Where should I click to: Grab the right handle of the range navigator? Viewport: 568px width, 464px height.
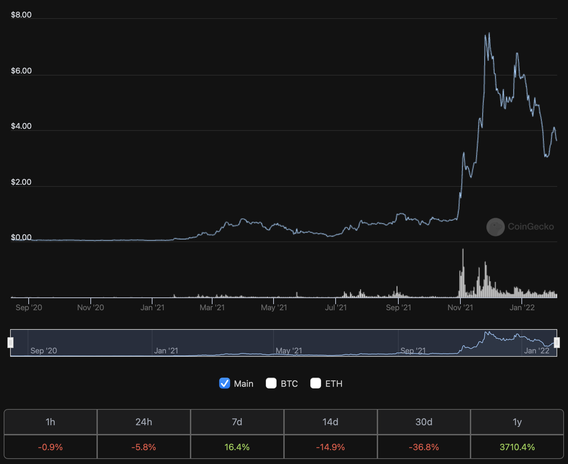(x=557, y=343)
